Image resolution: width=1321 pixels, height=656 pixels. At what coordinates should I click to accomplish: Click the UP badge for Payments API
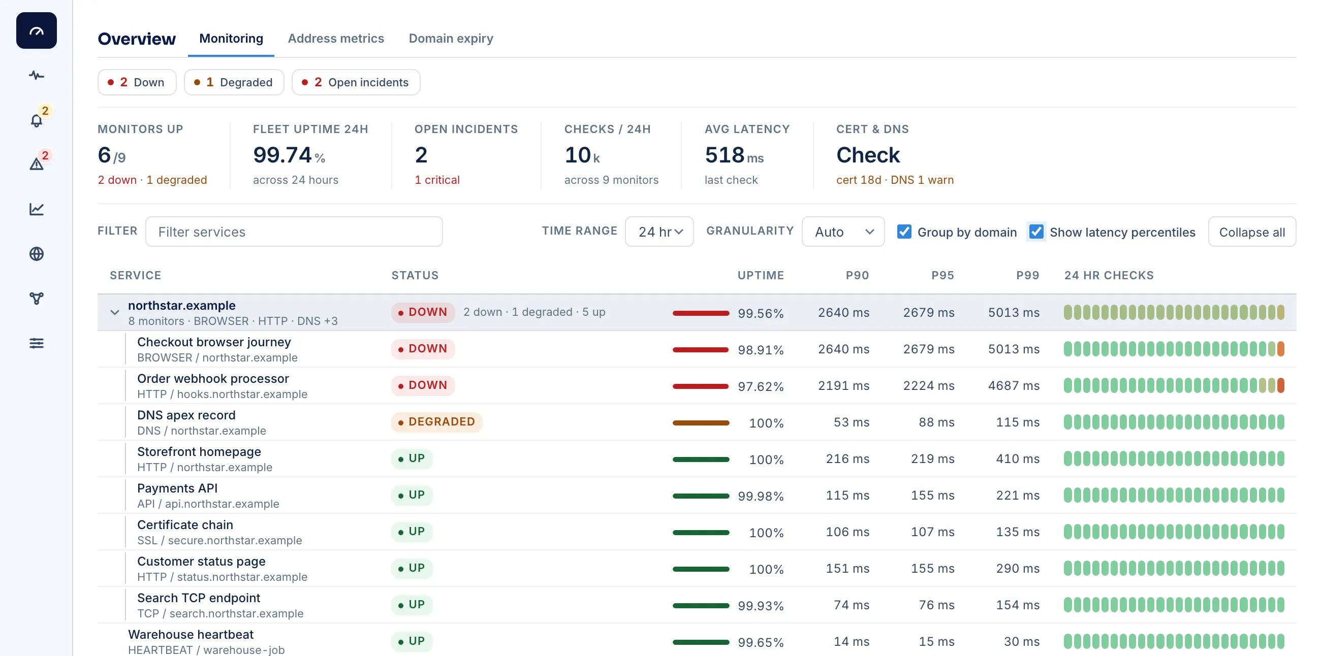412,495
